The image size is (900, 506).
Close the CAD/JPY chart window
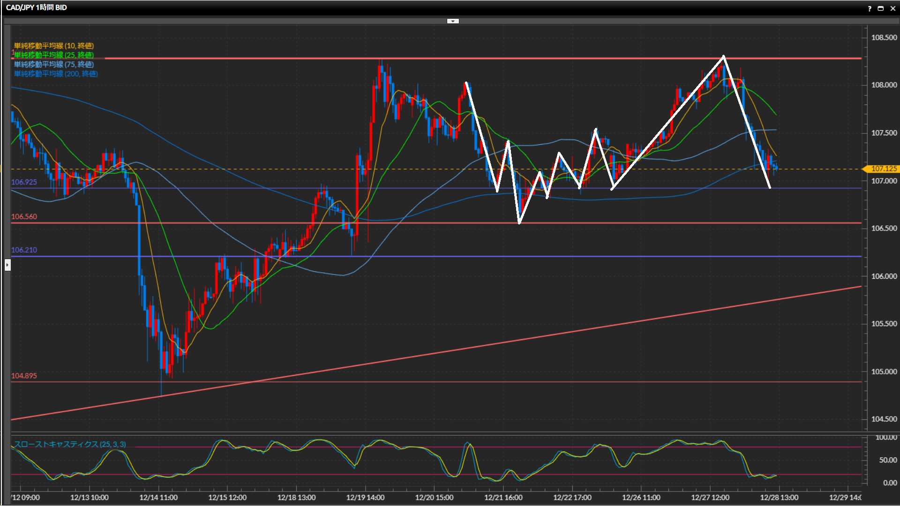(x=892, y=8)
